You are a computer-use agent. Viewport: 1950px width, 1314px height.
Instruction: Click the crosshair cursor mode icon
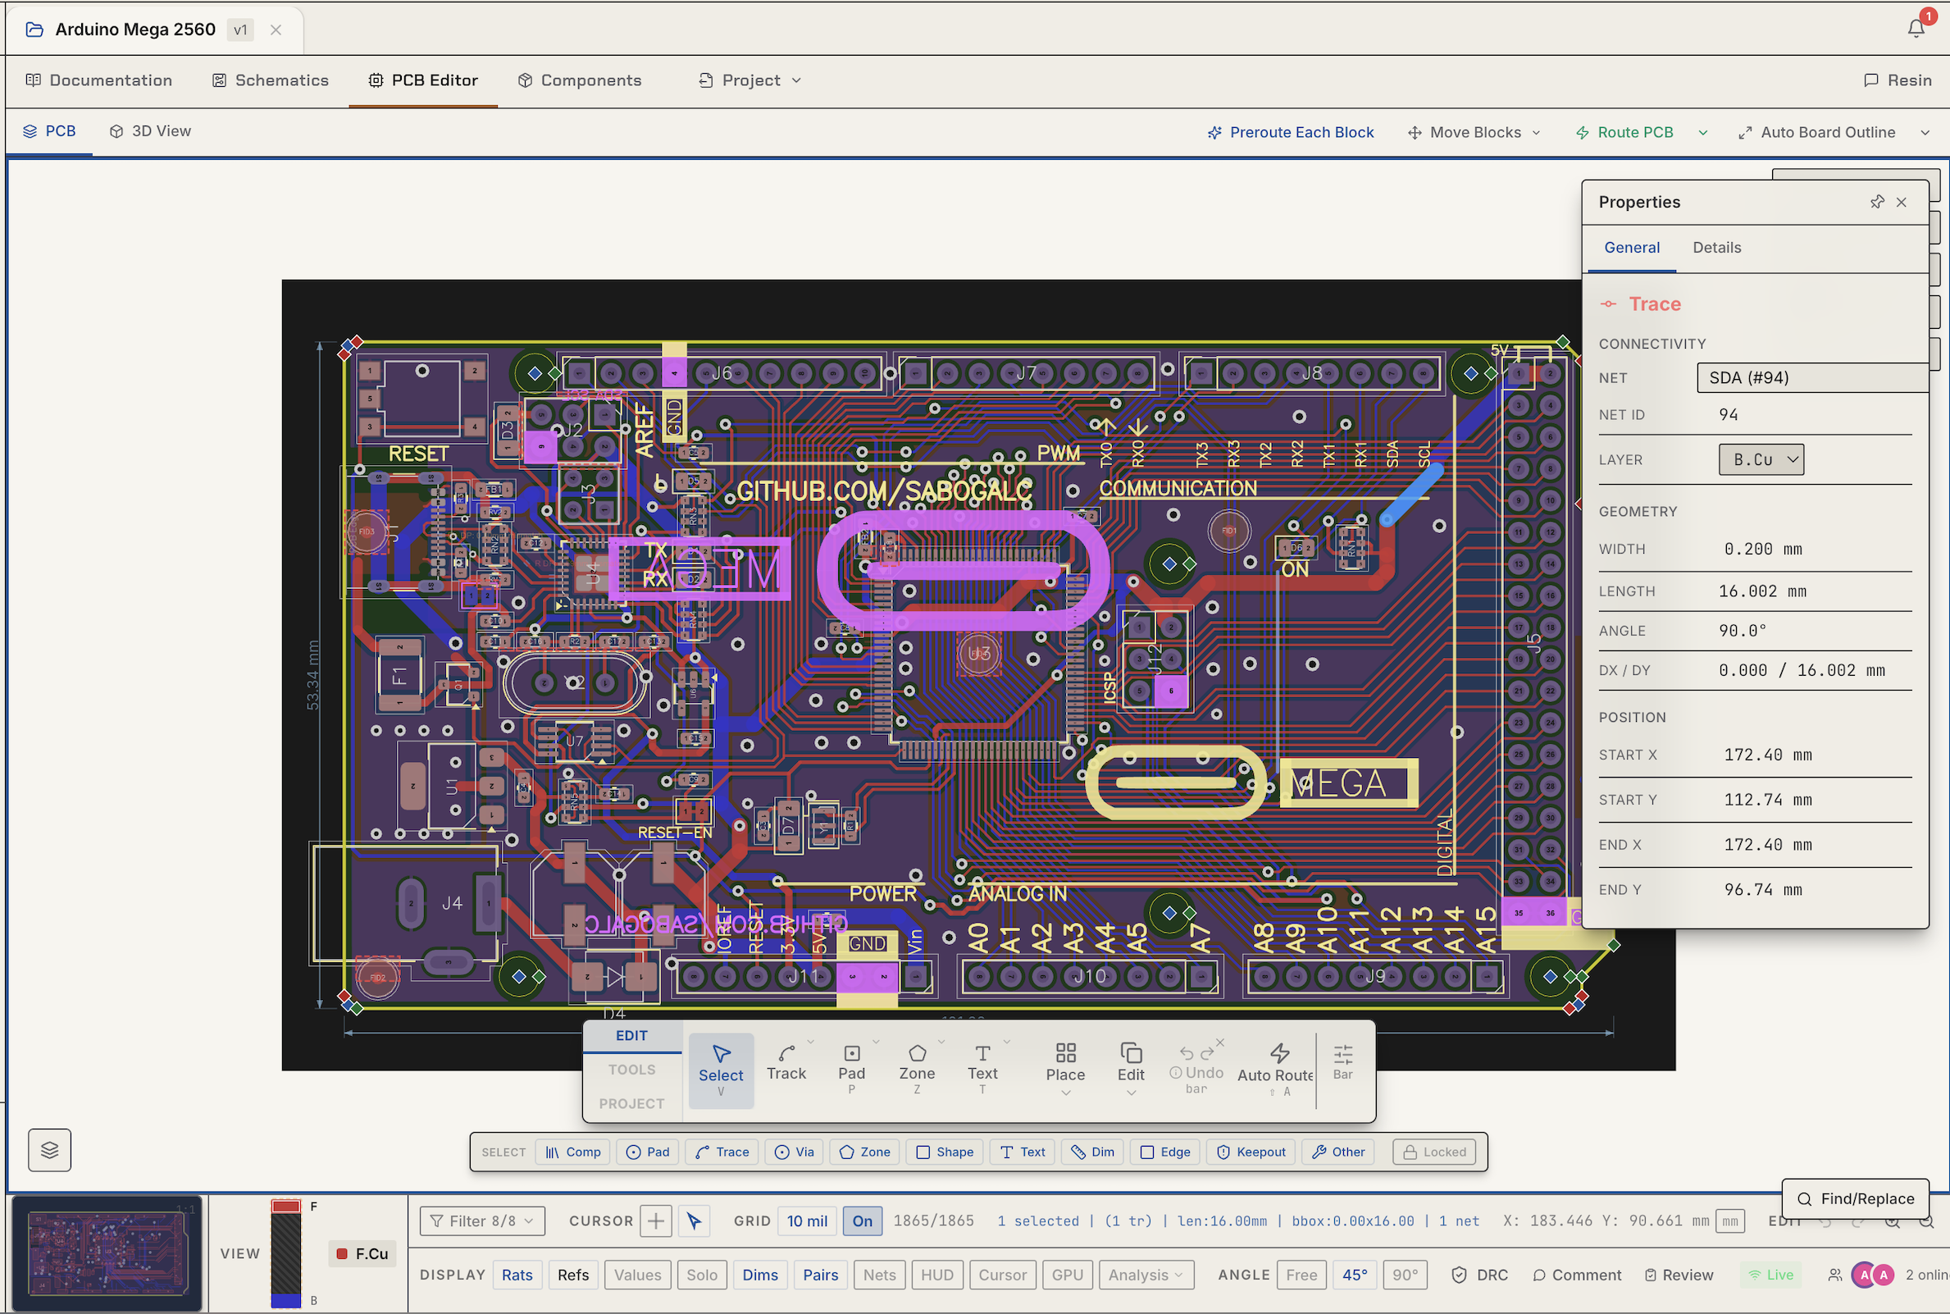point(656,1221)
